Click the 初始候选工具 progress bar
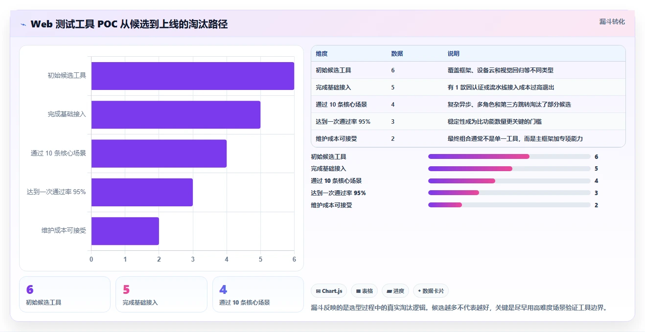This screenshot has width=645, height=332. pos(509,156)
